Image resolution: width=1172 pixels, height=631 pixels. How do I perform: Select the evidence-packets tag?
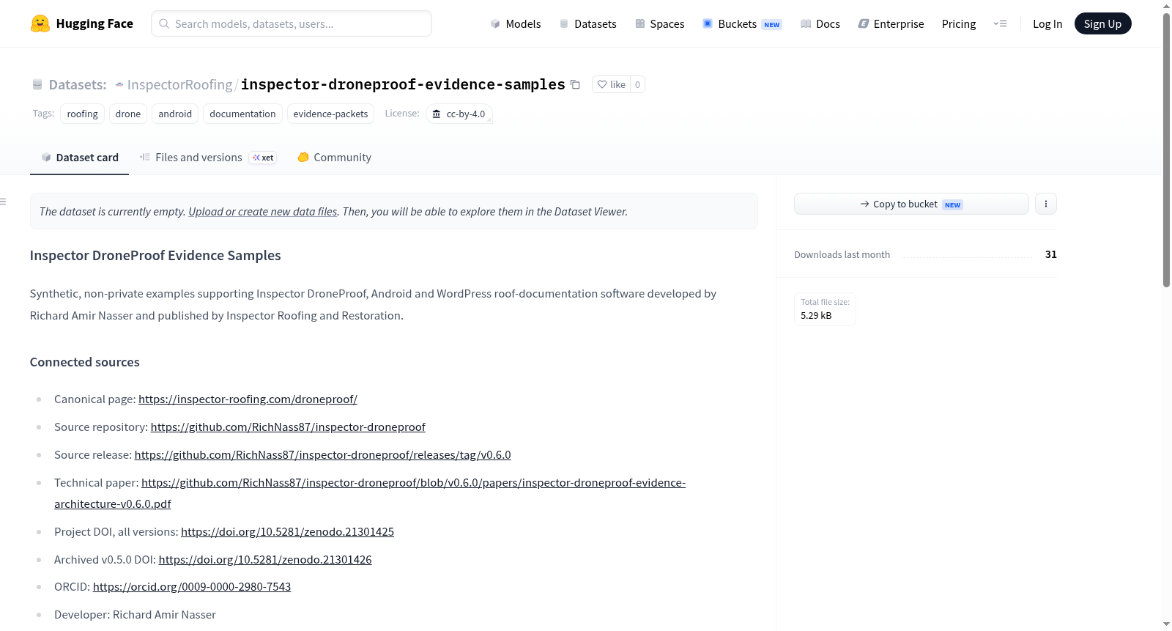pos(330,114)
